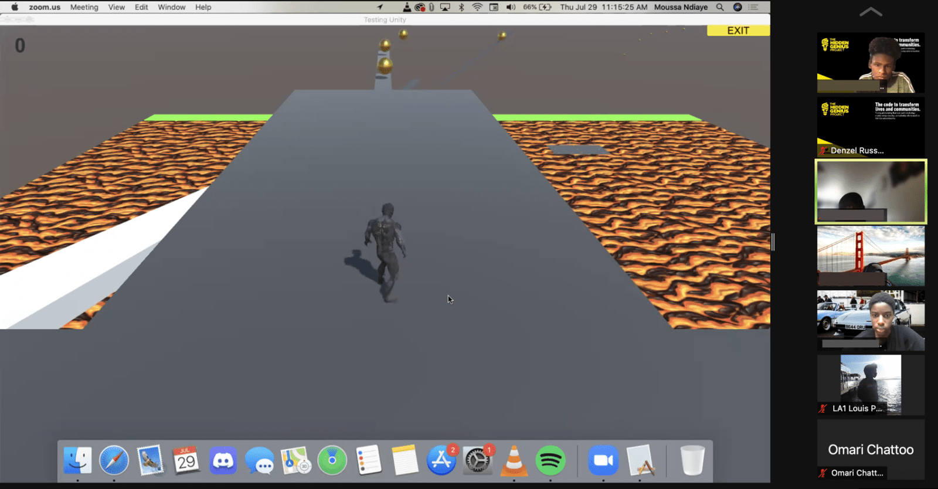Open Moussa Ndiaye user menu
This screenshot has width=938, height=489.
pyautogui.click(x=681, y=7)
